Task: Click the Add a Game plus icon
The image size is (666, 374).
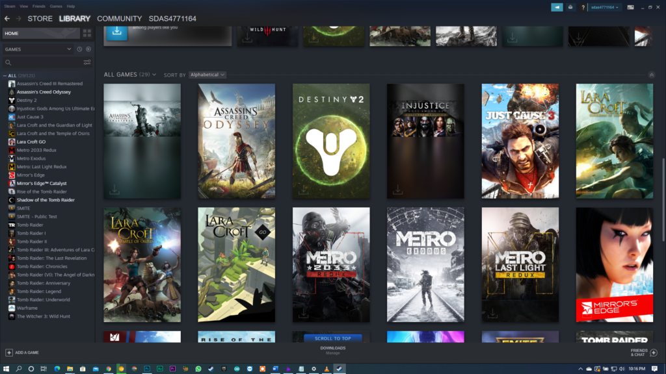Action: click(x=9, y=353)
